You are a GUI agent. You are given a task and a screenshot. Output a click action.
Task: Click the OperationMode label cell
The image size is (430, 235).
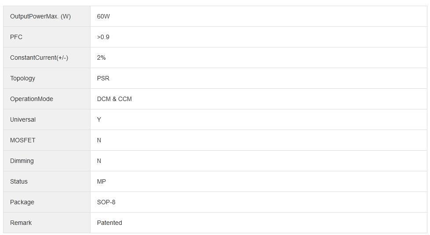coord(32,99)
